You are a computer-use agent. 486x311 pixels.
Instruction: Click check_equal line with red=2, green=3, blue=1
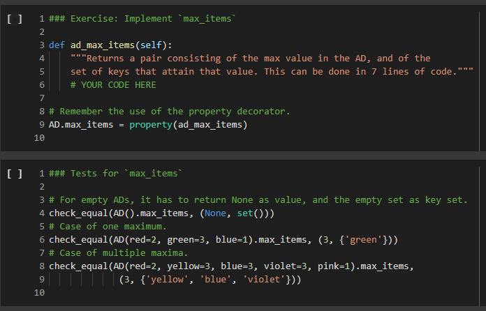pyautogui.click(x=223, y=240)
